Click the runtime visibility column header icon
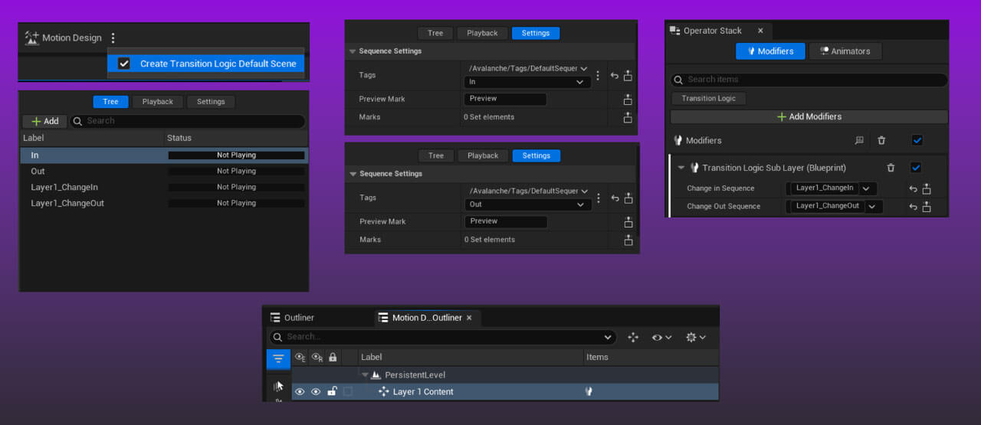 [317, 357]
